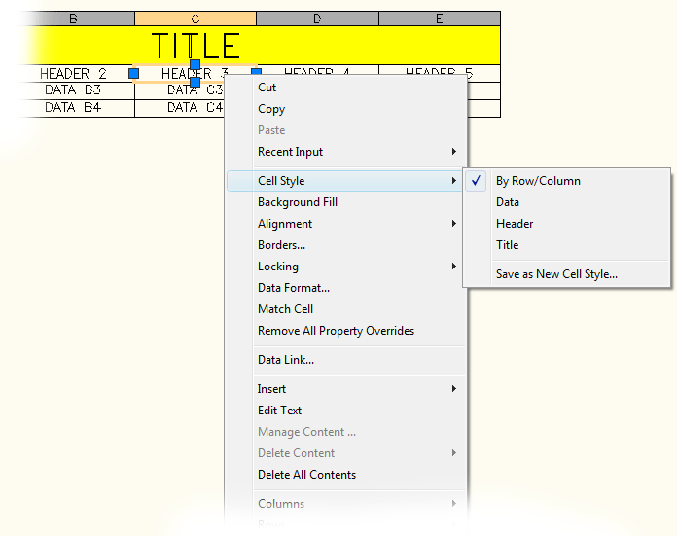Viewport: 677px width, 536px height.
Task: Select Cut from the context menu
Action: pyautogui.click(x=267, y=88)
